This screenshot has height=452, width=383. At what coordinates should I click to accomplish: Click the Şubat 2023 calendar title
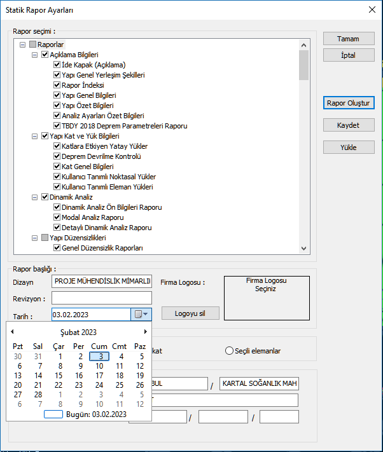click(78, 332)
